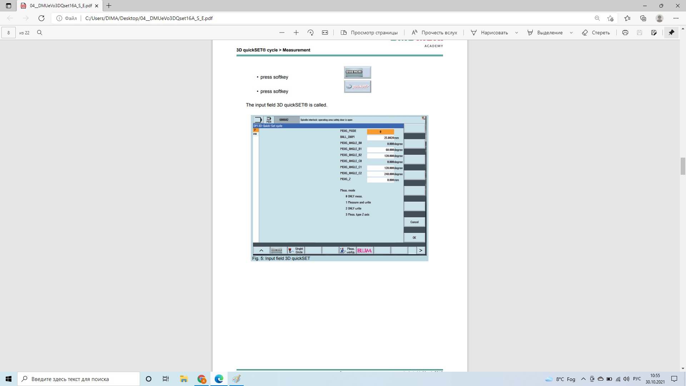Click the vertical scrollbar thumb
The width and height of the screenshot is (686, 386).
[683, 166]
